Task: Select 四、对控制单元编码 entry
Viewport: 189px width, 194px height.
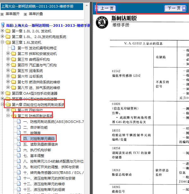Action: (x=39, y=139)
